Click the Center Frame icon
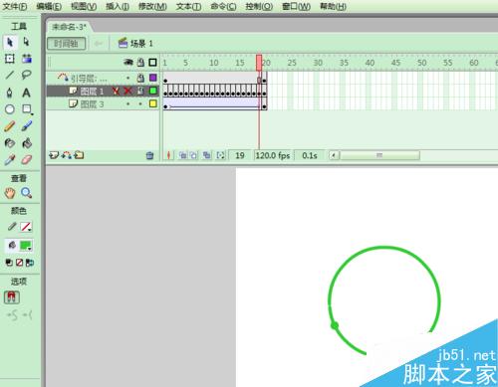This screenshot has height=387, width=498. (169, 155)
